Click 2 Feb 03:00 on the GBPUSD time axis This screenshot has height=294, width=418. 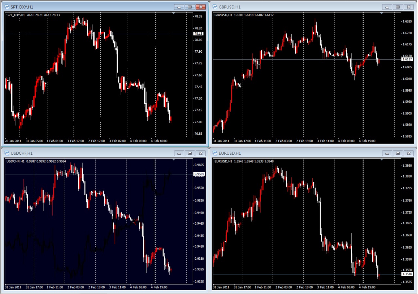(x=284, y=141)
